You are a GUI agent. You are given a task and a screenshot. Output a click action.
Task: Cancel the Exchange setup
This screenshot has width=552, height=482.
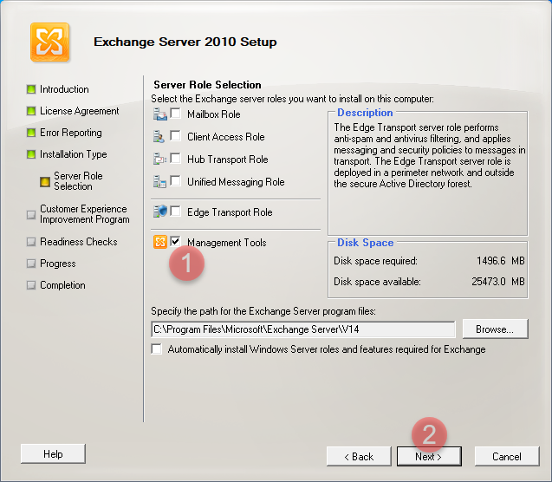[x=507, y=457]
